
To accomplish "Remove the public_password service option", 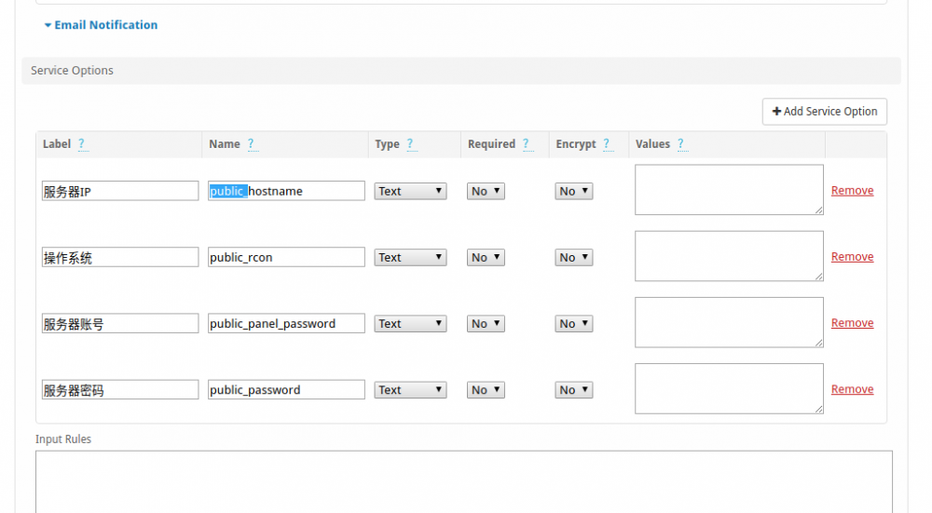I will [853, 389].
